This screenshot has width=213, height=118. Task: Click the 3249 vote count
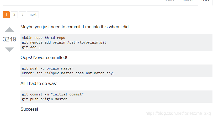coord(9,39)
